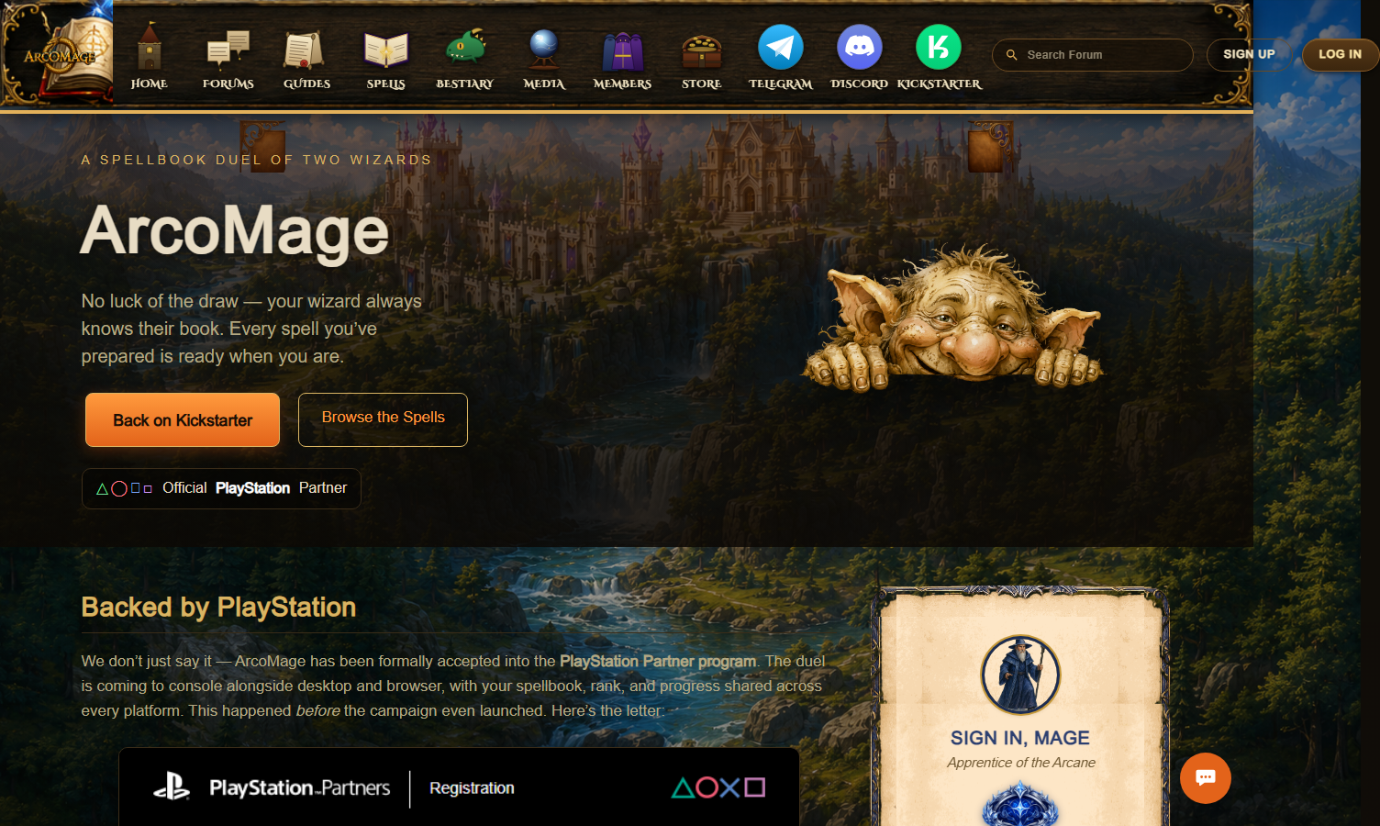Click the PlayStation.Partners wordmark
The width and height of the screenshot is (1380, 826).
(x=300, y=787)
